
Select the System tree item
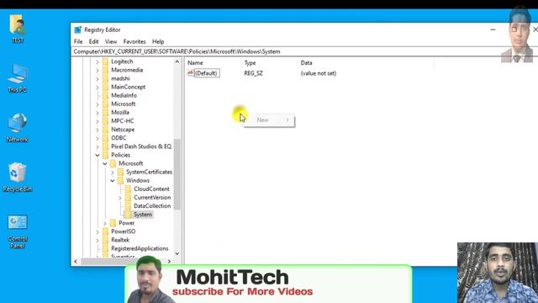tap(143, 215)
